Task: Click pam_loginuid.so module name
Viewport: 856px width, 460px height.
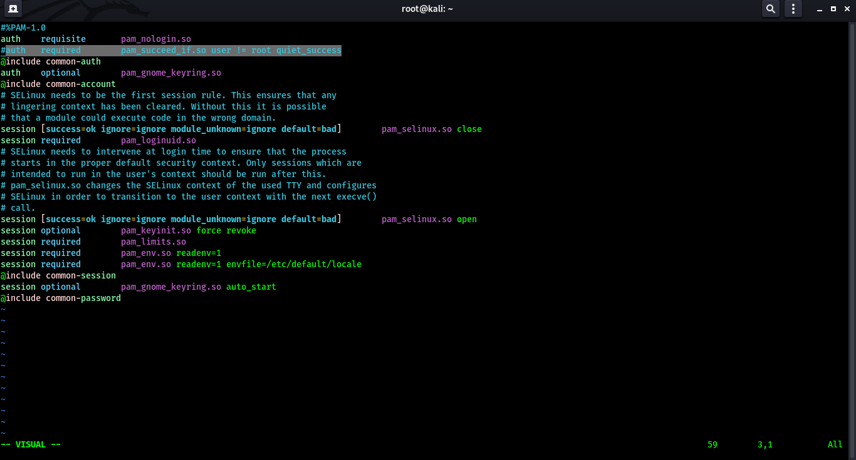Action: point(159,140)
